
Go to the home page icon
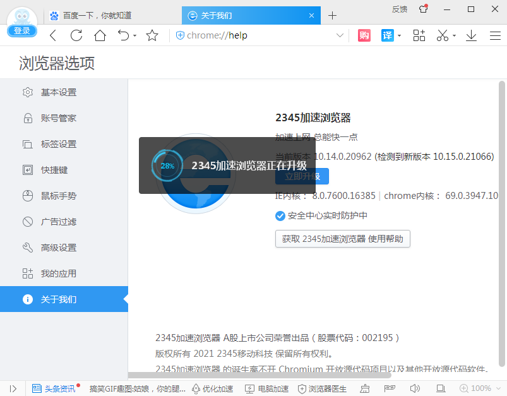(100, 35)
